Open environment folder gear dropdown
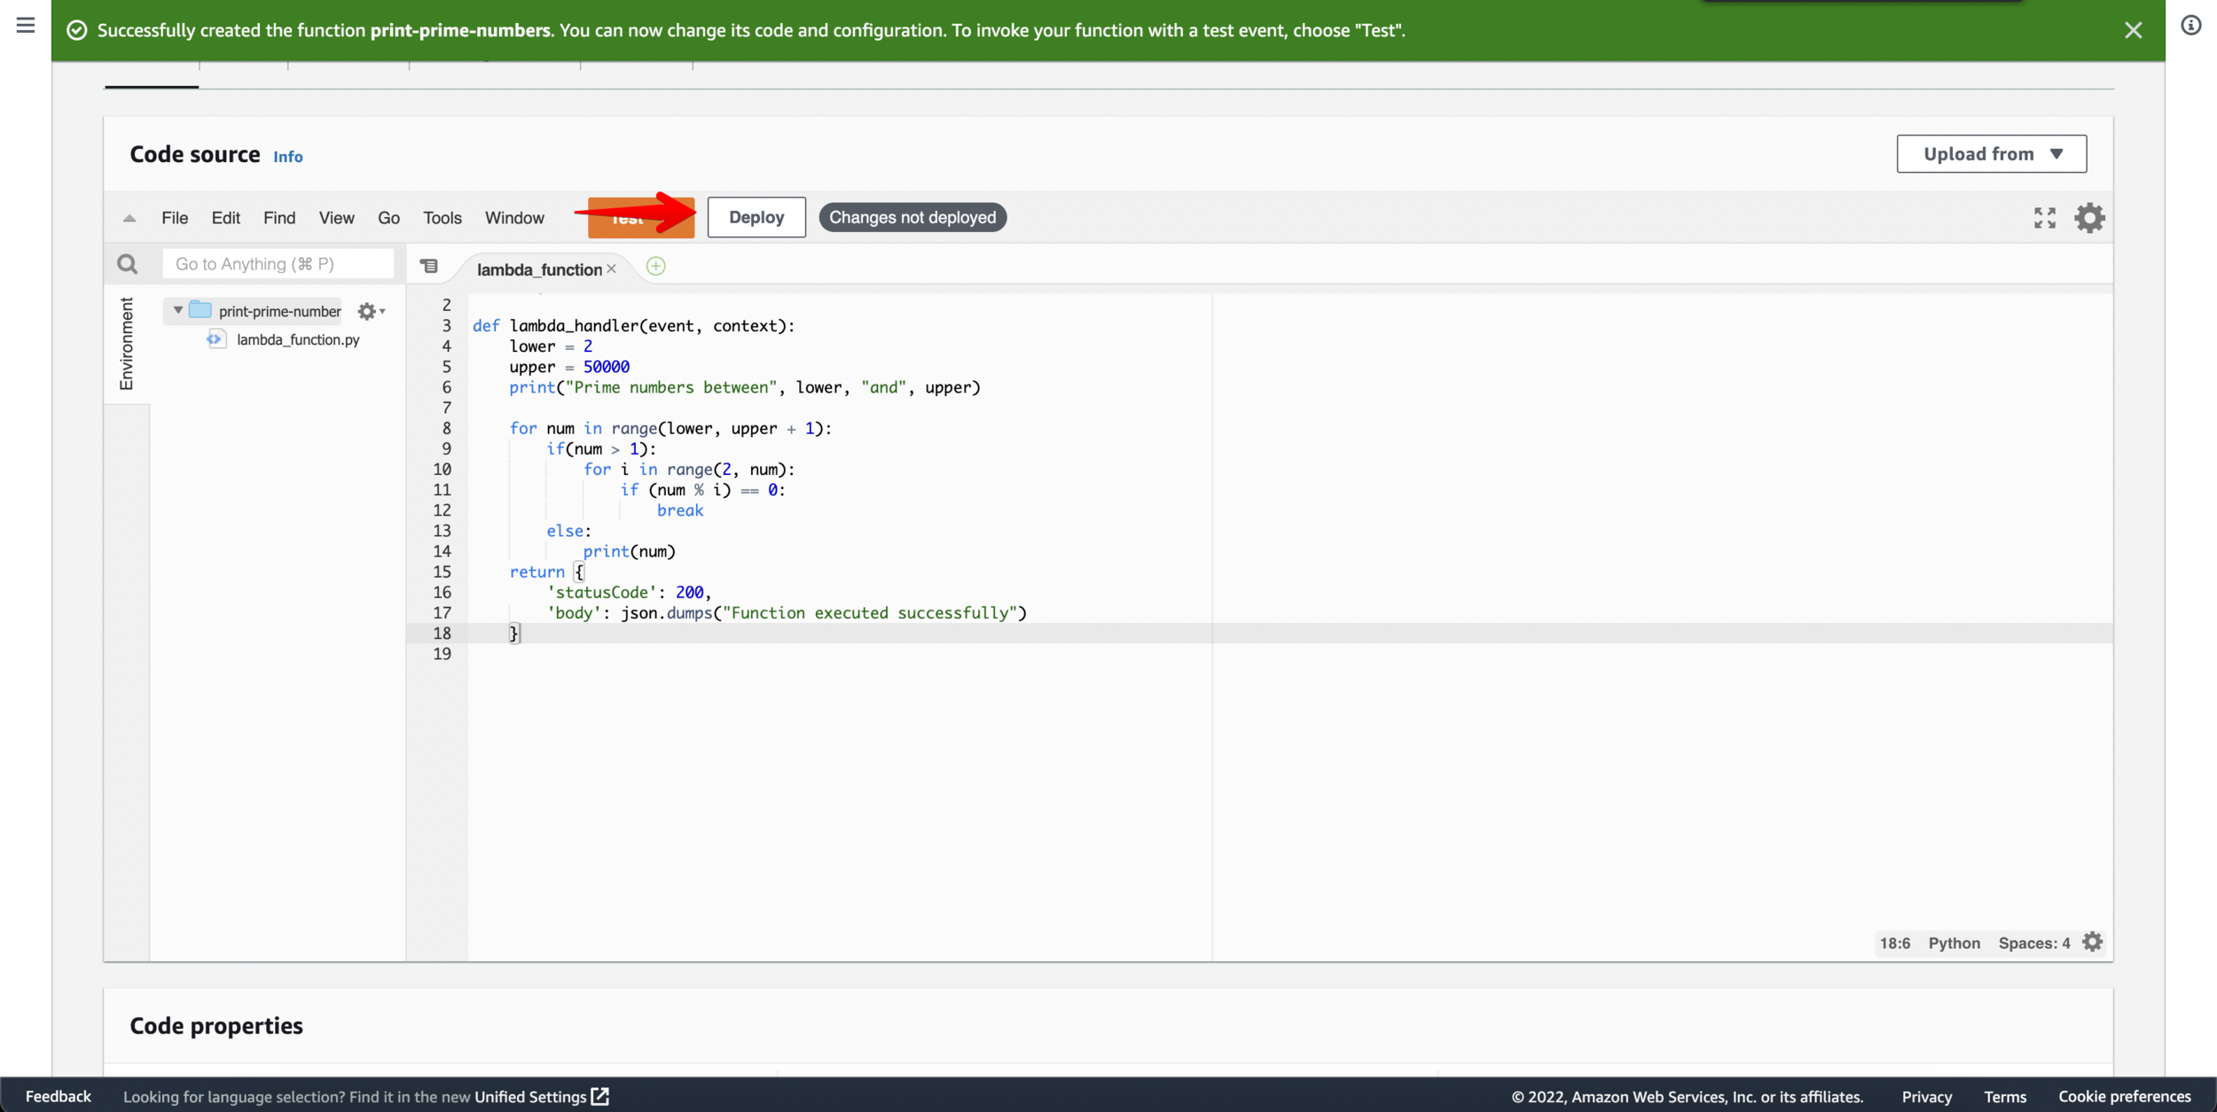Screen dimensions: 2217x1112 click(370, 312)
